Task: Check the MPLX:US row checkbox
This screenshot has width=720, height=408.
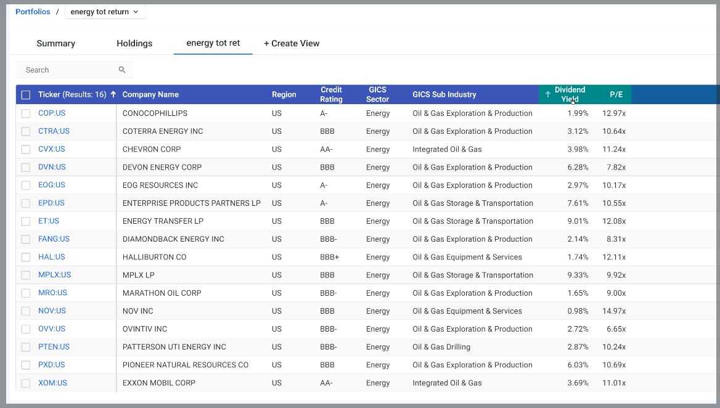Action: [x=26, y=275]
